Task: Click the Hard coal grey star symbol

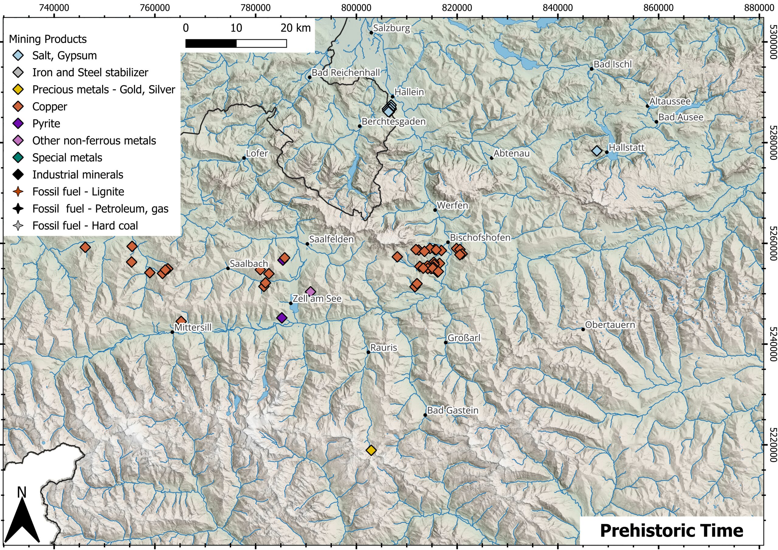Action: [18, 225]
